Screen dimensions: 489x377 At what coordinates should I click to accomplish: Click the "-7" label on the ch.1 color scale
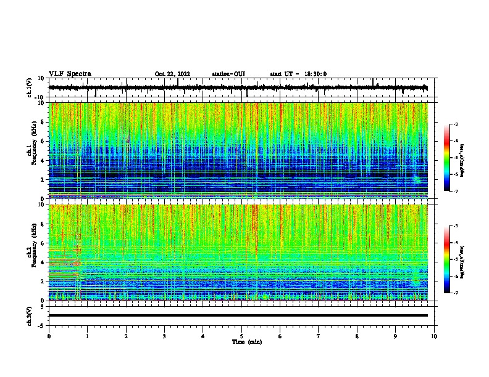[x=456, y=191]
